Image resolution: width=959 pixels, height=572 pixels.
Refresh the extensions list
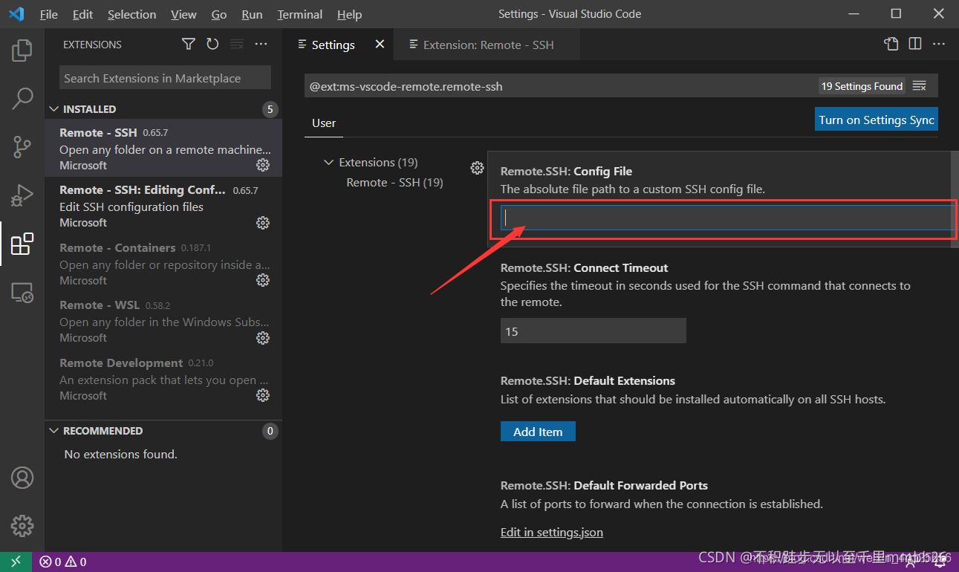[212, 45]
